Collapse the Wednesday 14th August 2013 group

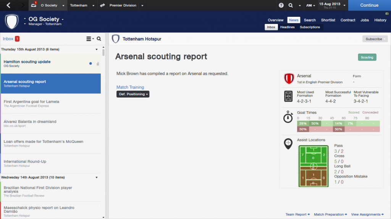(x=97, y=177)
